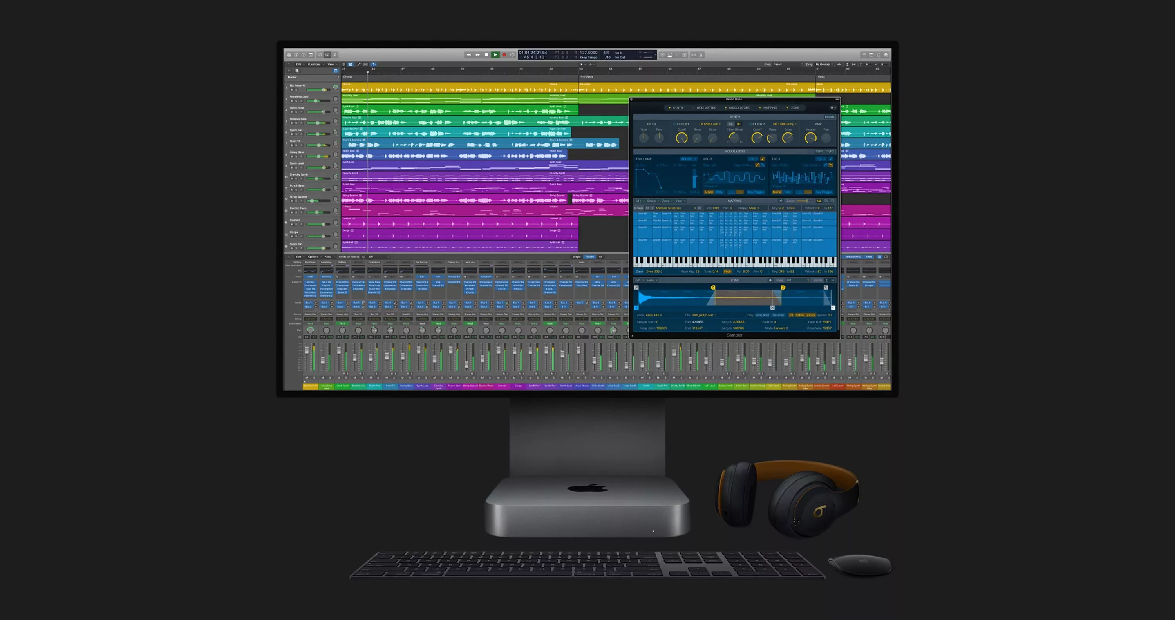Click the Forward transport button
Screen dimensions: 1175x620
pos(477,55)
